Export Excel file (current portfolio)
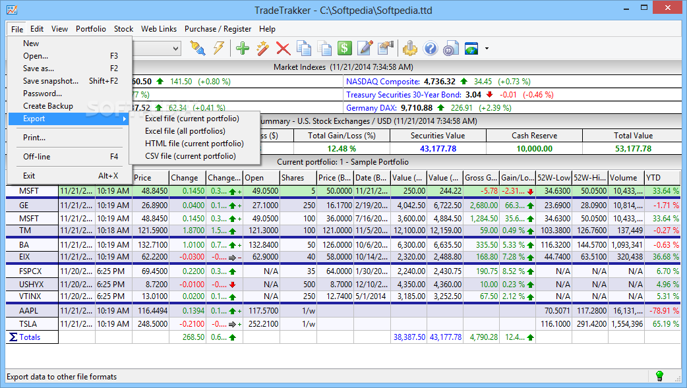 (x=194, y=119)
